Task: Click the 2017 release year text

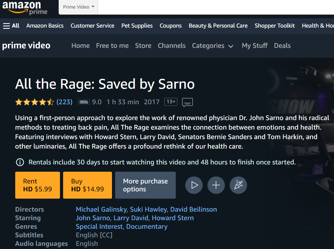Action: pyautogui.click(x=152, y=102)
